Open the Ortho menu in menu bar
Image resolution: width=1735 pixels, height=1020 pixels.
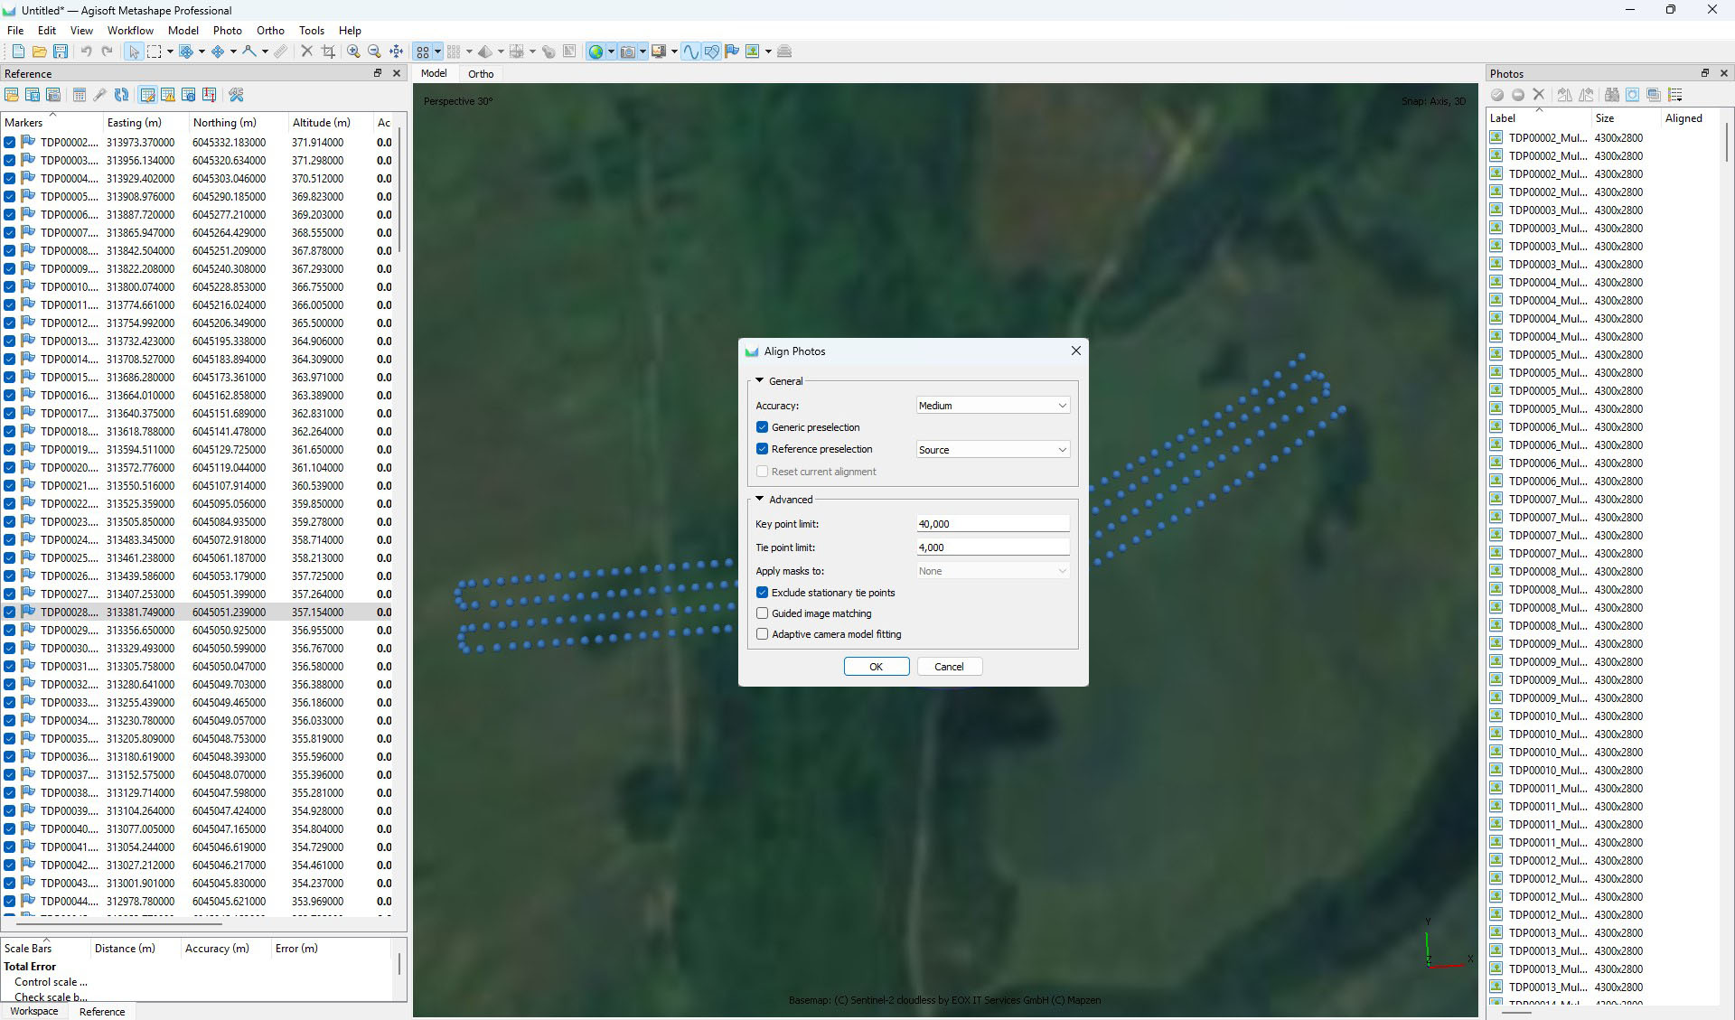[270, 30]
